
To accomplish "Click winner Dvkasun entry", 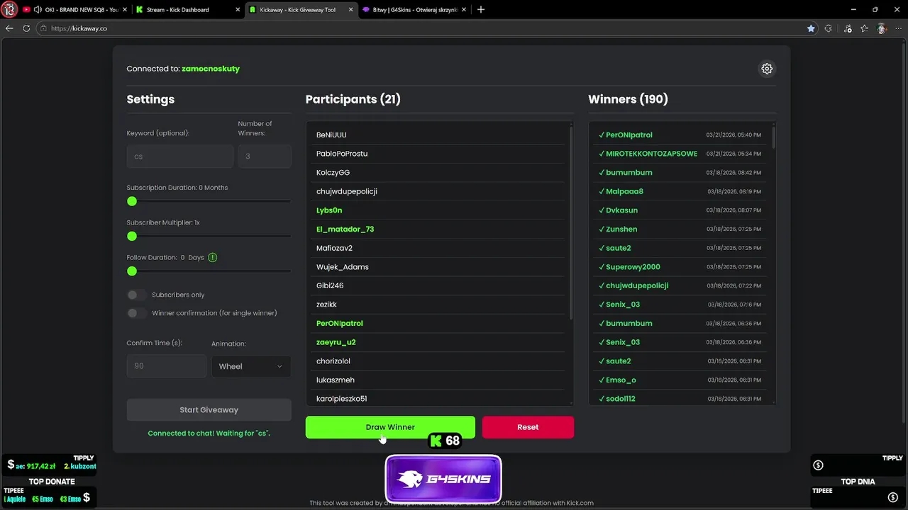I will coord(680,210).
